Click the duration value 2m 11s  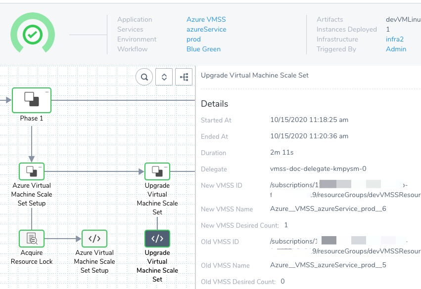(x=282, y=152)
